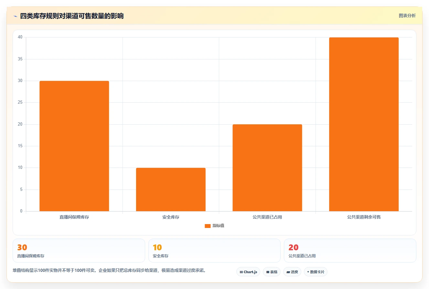Click x-axis label 公共渠道剩余可售
429x289 pixels.
(x=364, y=217)
